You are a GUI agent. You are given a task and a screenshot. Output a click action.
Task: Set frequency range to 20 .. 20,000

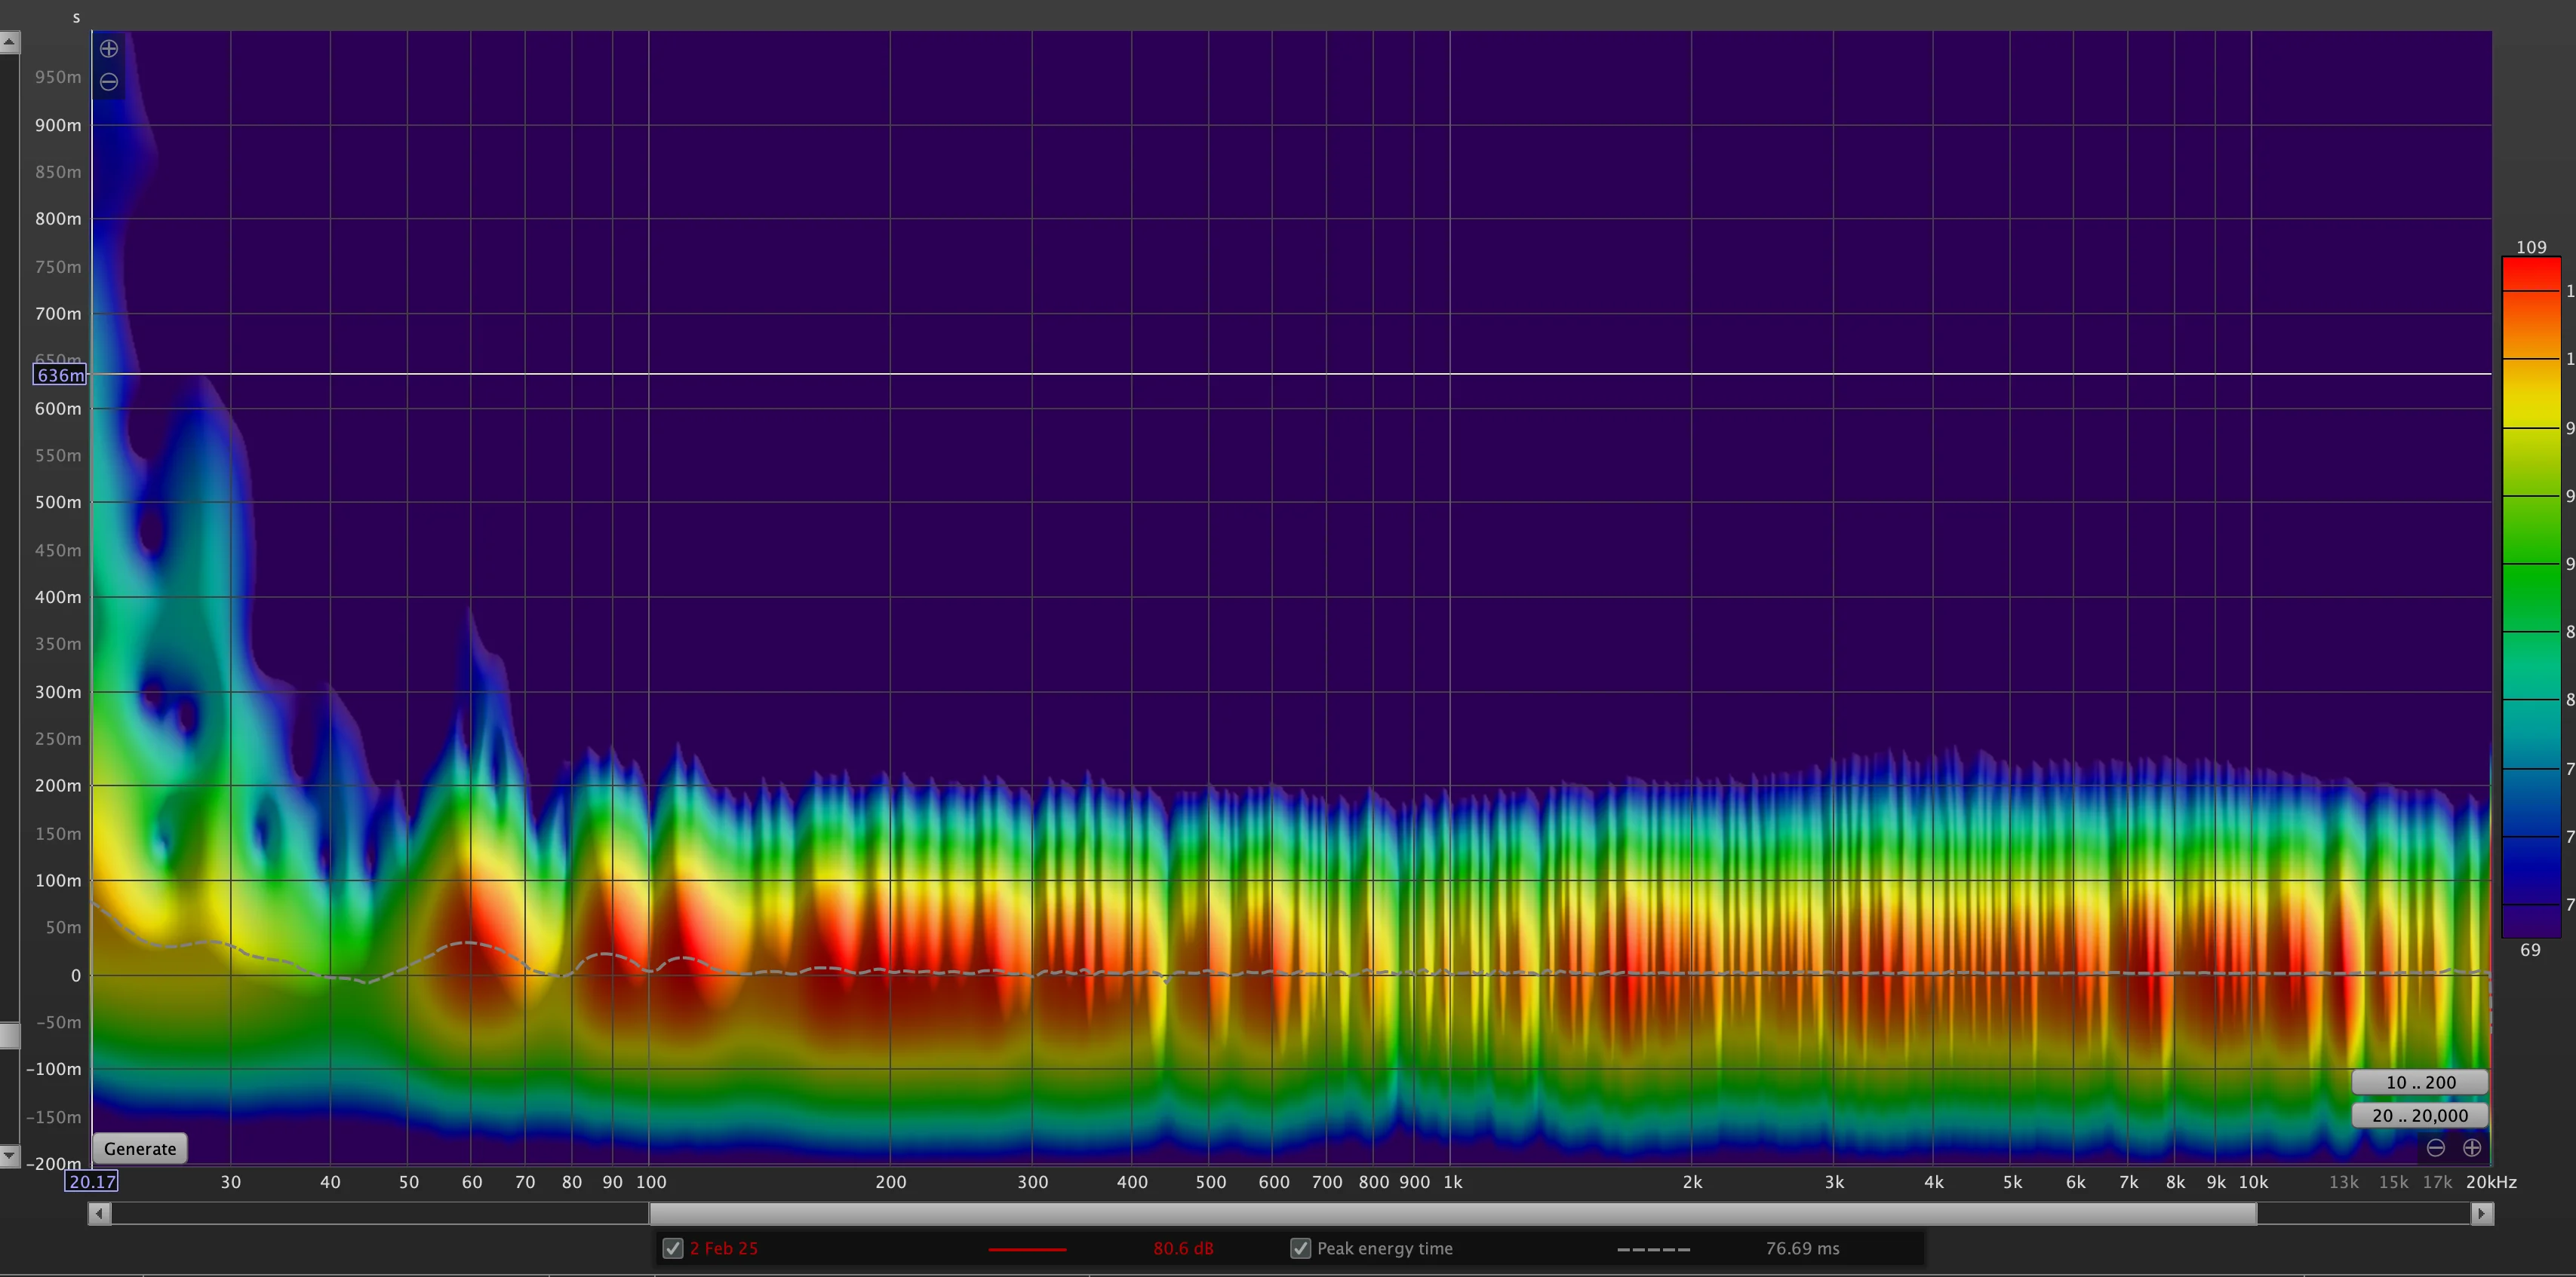[2420, 1115]
